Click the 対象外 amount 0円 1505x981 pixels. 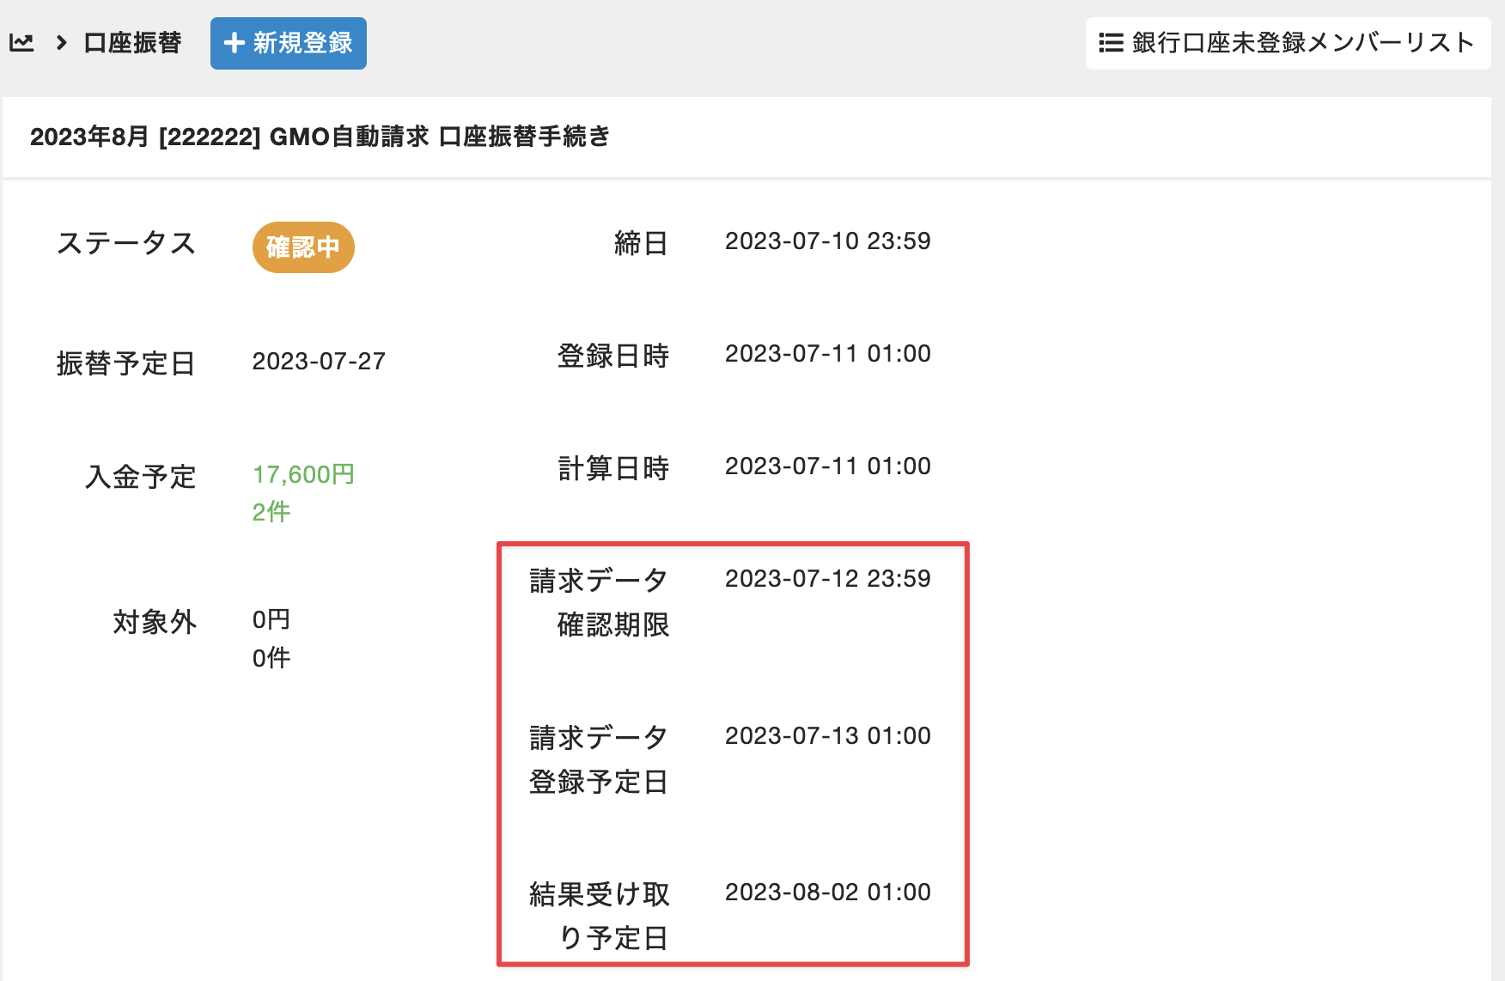click(271, 619)
